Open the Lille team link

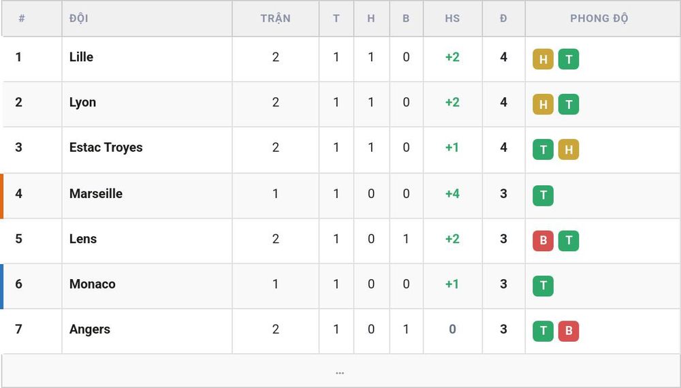click(x=81, y=57)
